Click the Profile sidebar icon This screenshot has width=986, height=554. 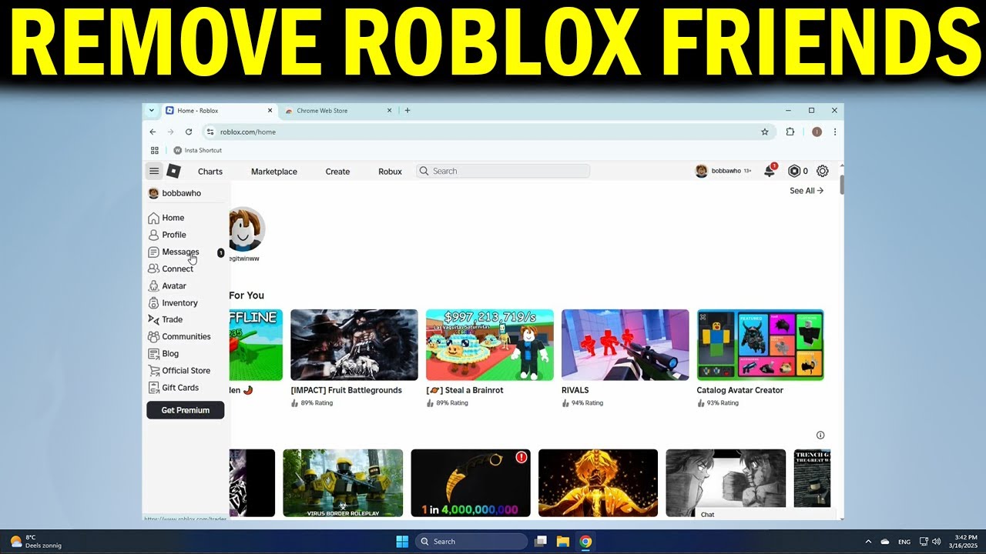pos(153,235)
